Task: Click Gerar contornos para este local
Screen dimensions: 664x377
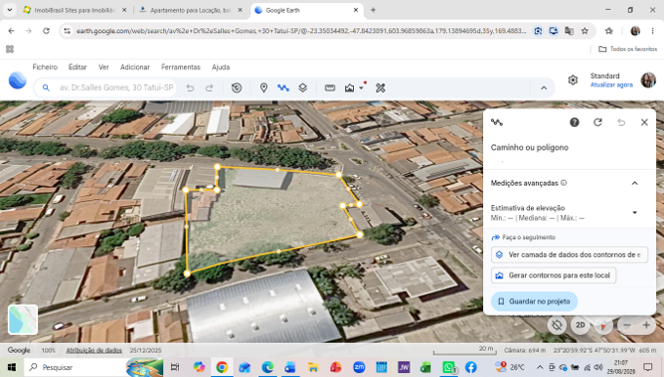Action: coord(553,275)
